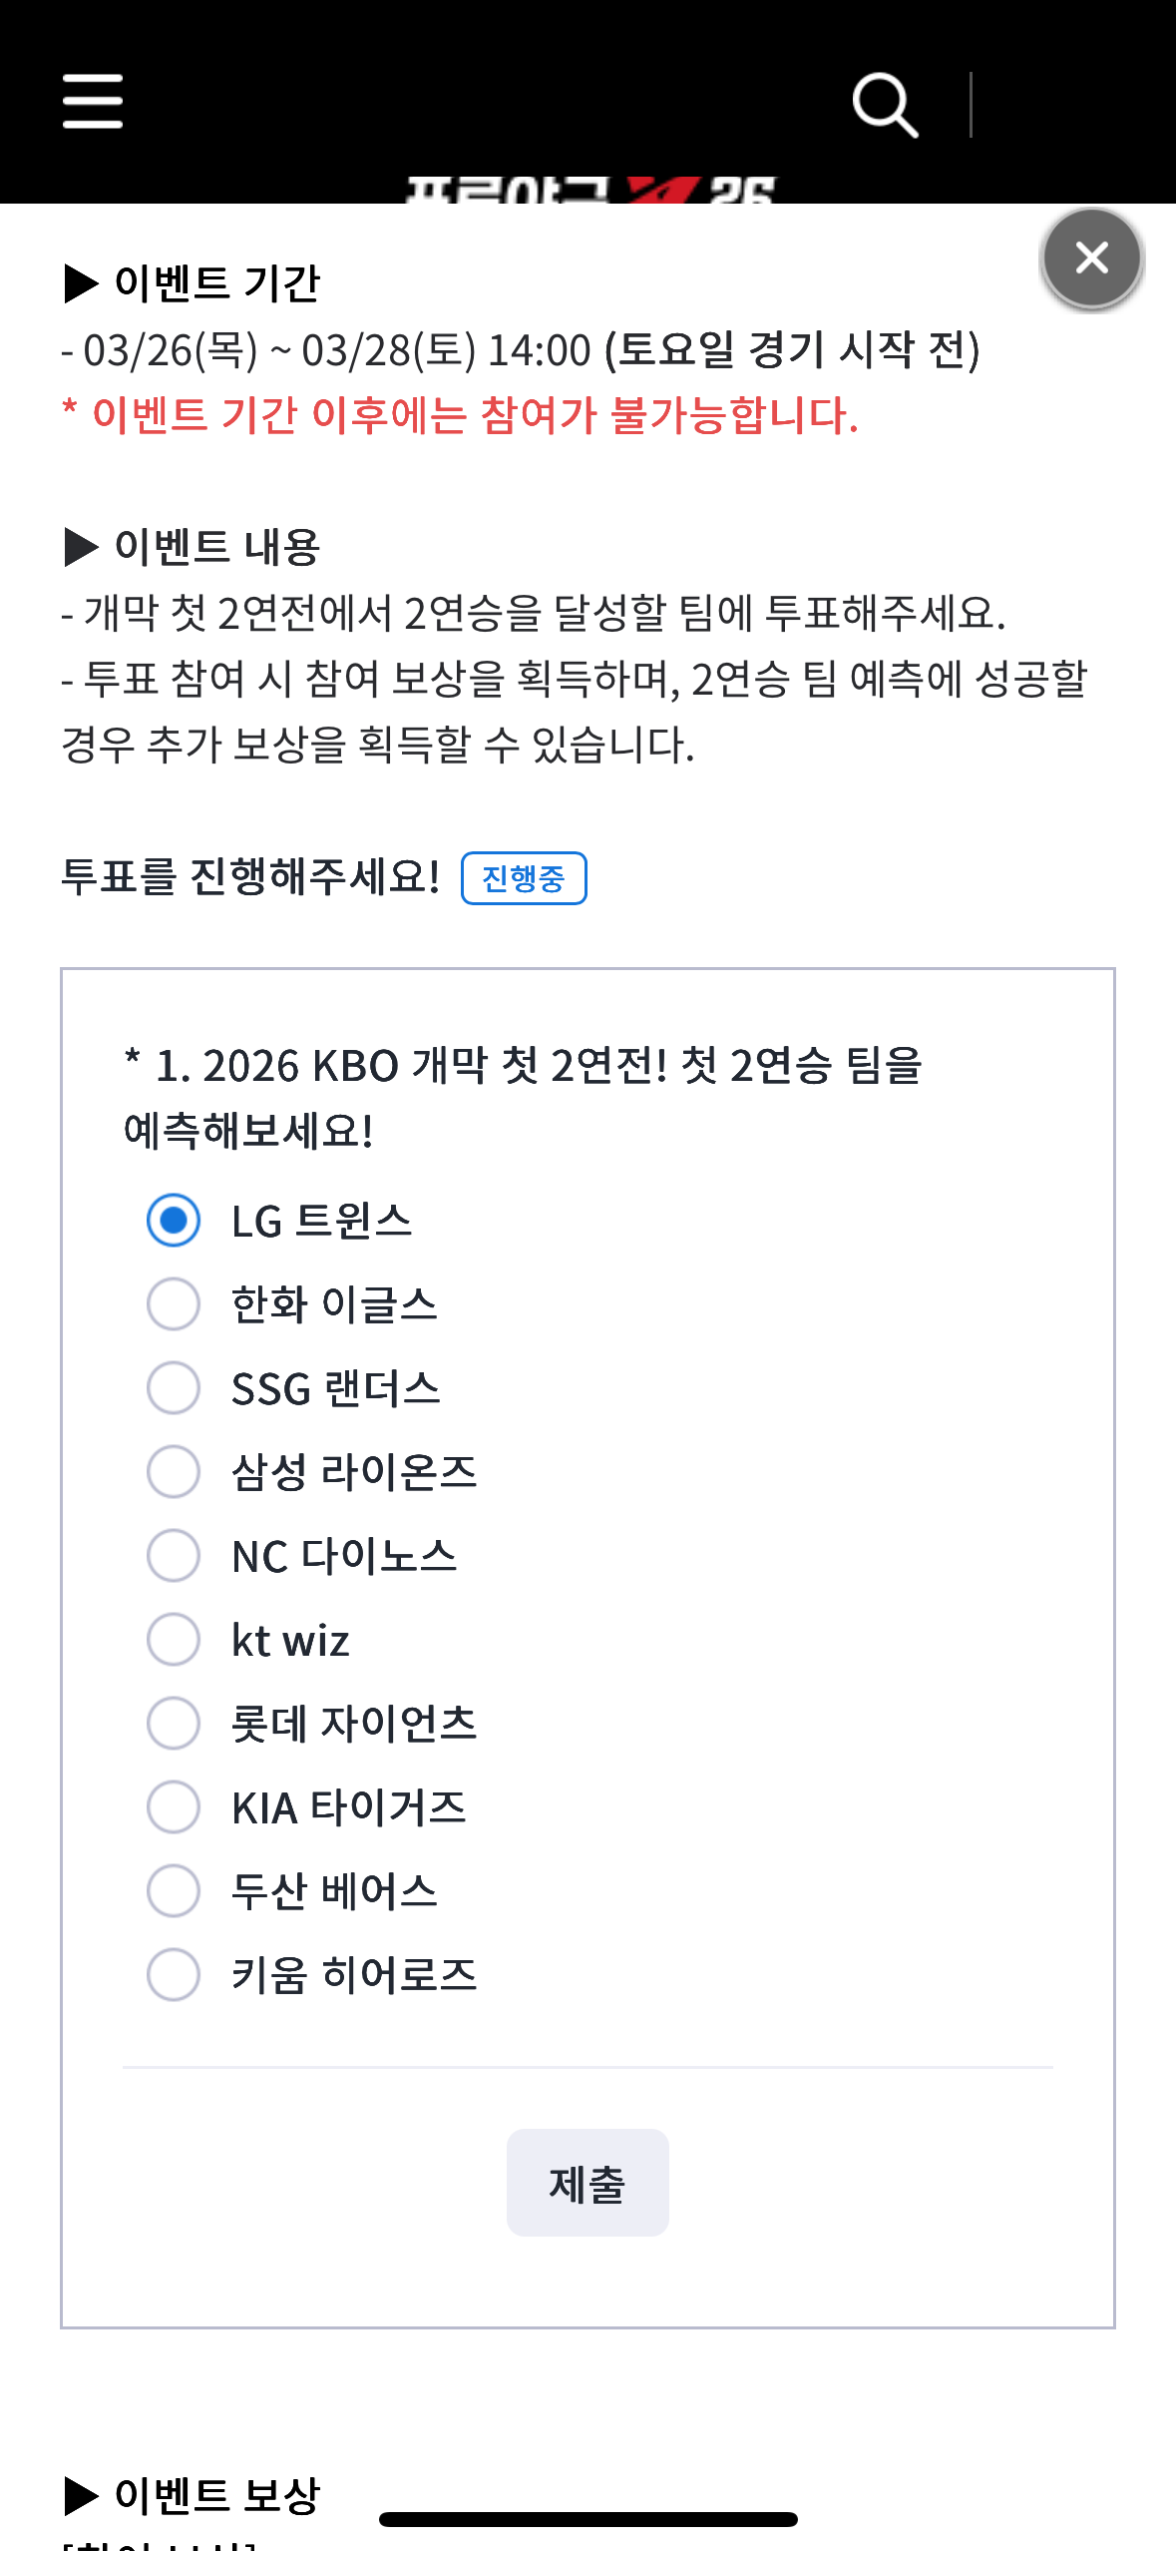
Task: Tap the 진행중 status badge
Action: (524, 878)
